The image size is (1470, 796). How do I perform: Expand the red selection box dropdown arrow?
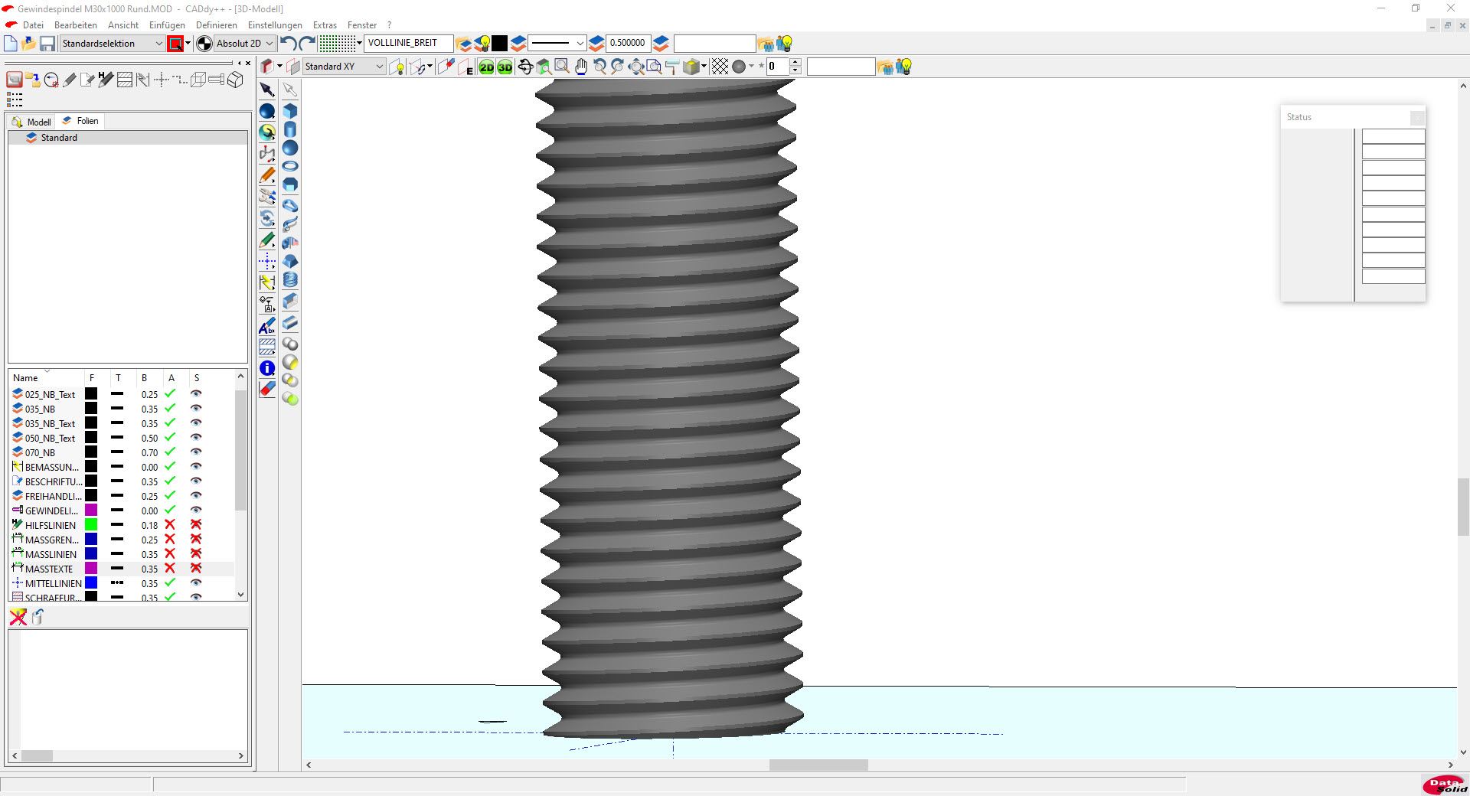click(188, 44)
